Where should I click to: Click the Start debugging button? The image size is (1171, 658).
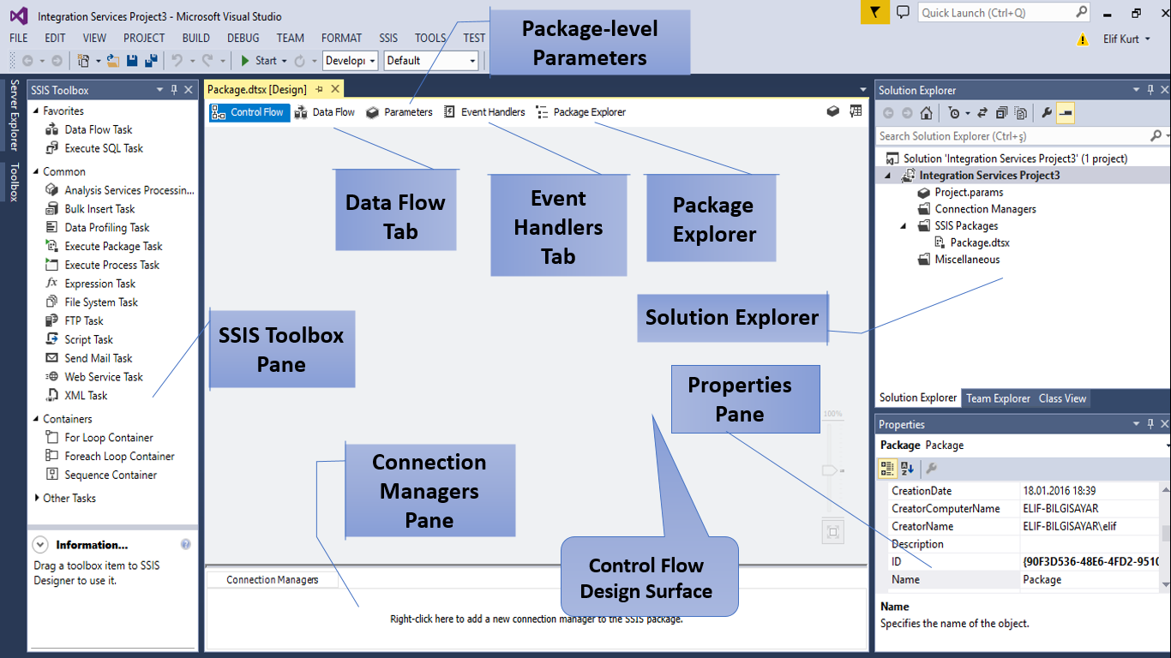(258, 61)
